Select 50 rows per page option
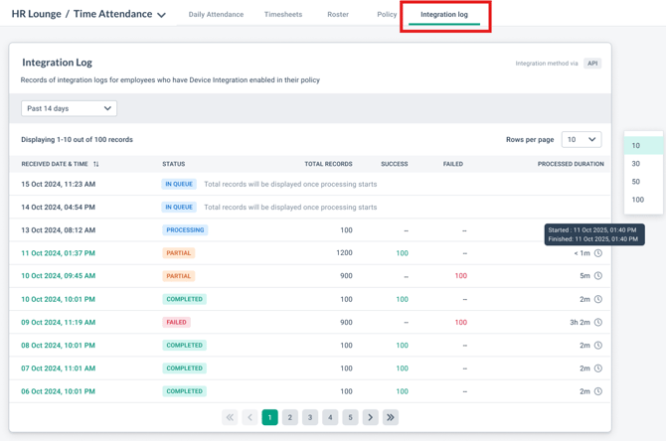Image resolution: width=666 pixels, height=441 pixels. click(636, 182)
